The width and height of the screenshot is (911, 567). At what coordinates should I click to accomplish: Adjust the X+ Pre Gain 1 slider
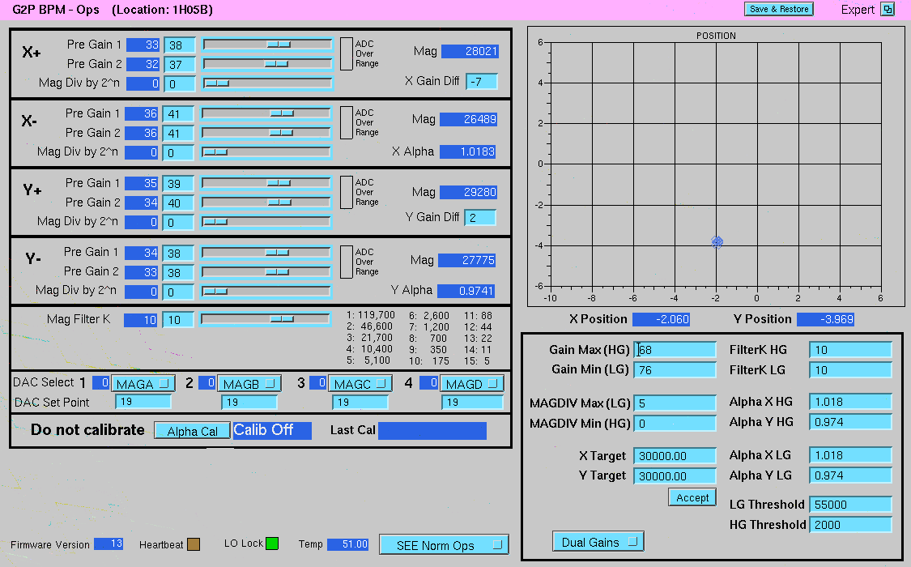pos(267,45)
